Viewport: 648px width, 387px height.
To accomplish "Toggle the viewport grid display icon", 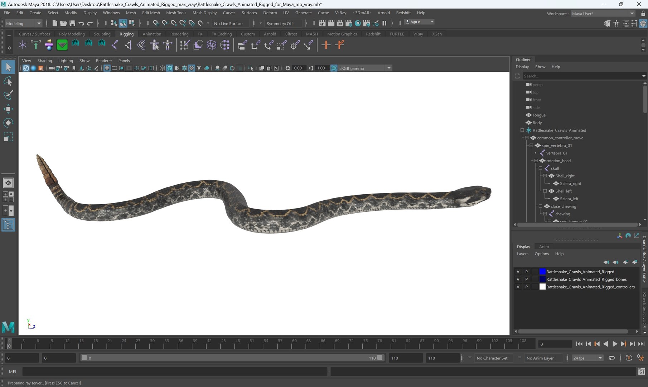I will [107, 68].
